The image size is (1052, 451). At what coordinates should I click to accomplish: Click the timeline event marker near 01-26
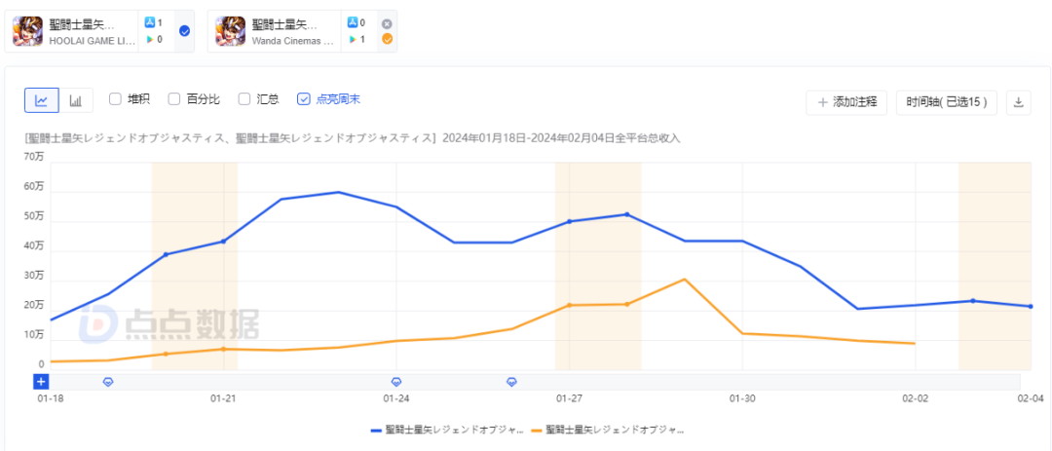[x=511, y=381]
